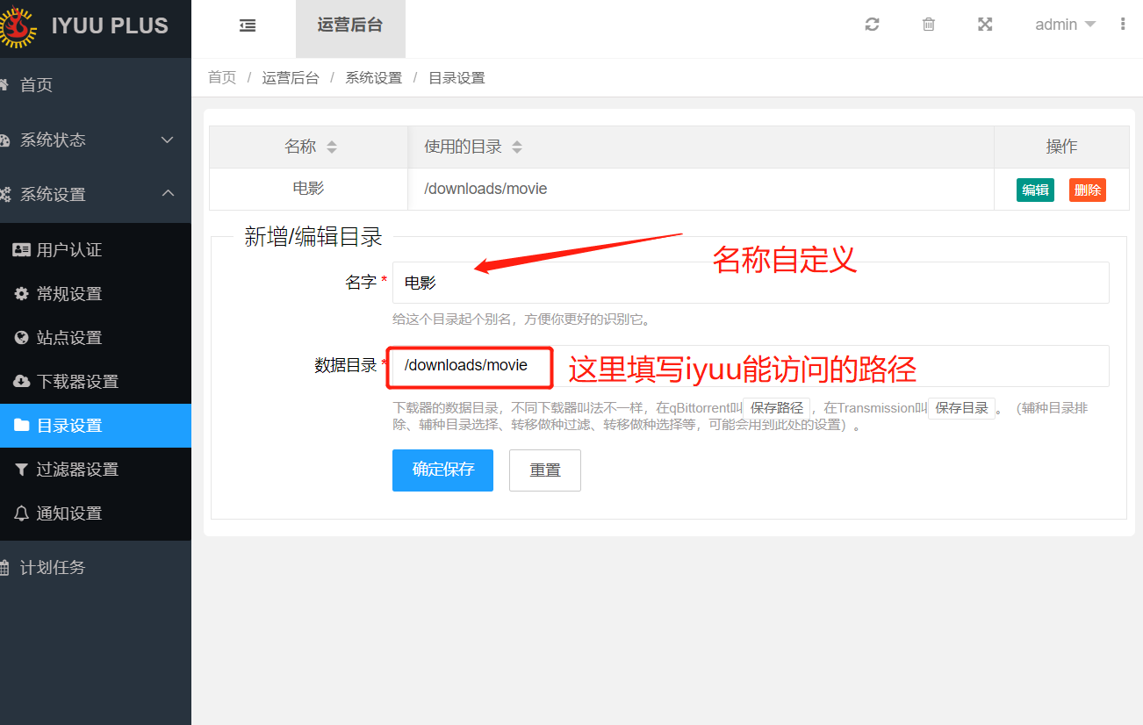Select 目录设置 in sidebar
The width and height of the screenshot is (1143, 725).
(x=96, y=426)
